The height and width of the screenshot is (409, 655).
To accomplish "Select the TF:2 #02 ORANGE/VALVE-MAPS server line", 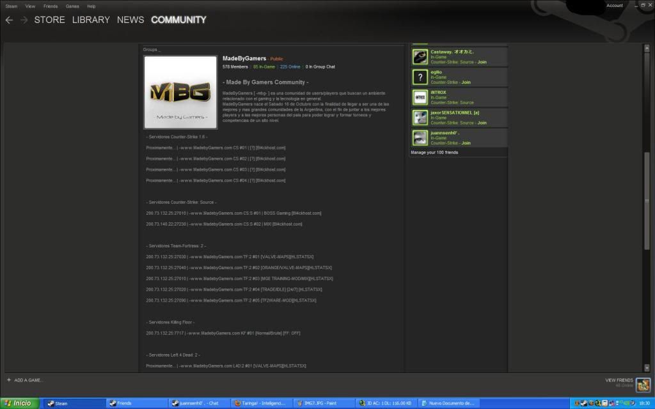I will tap(239, 268).
